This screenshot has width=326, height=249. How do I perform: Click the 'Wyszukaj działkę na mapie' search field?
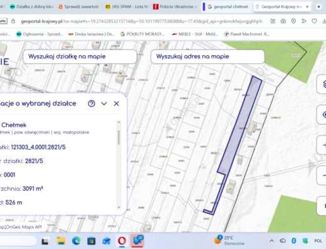click(80, 56)
